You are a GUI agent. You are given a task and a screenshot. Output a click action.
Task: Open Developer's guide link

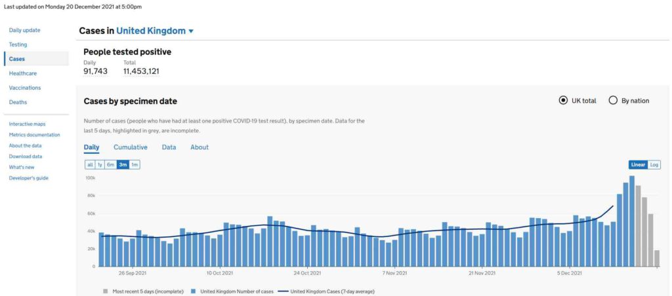(x=29, y=178)
